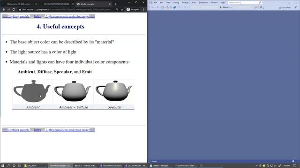
Task: Open Visual Studio Extensions menu
Action: point(203,3)
